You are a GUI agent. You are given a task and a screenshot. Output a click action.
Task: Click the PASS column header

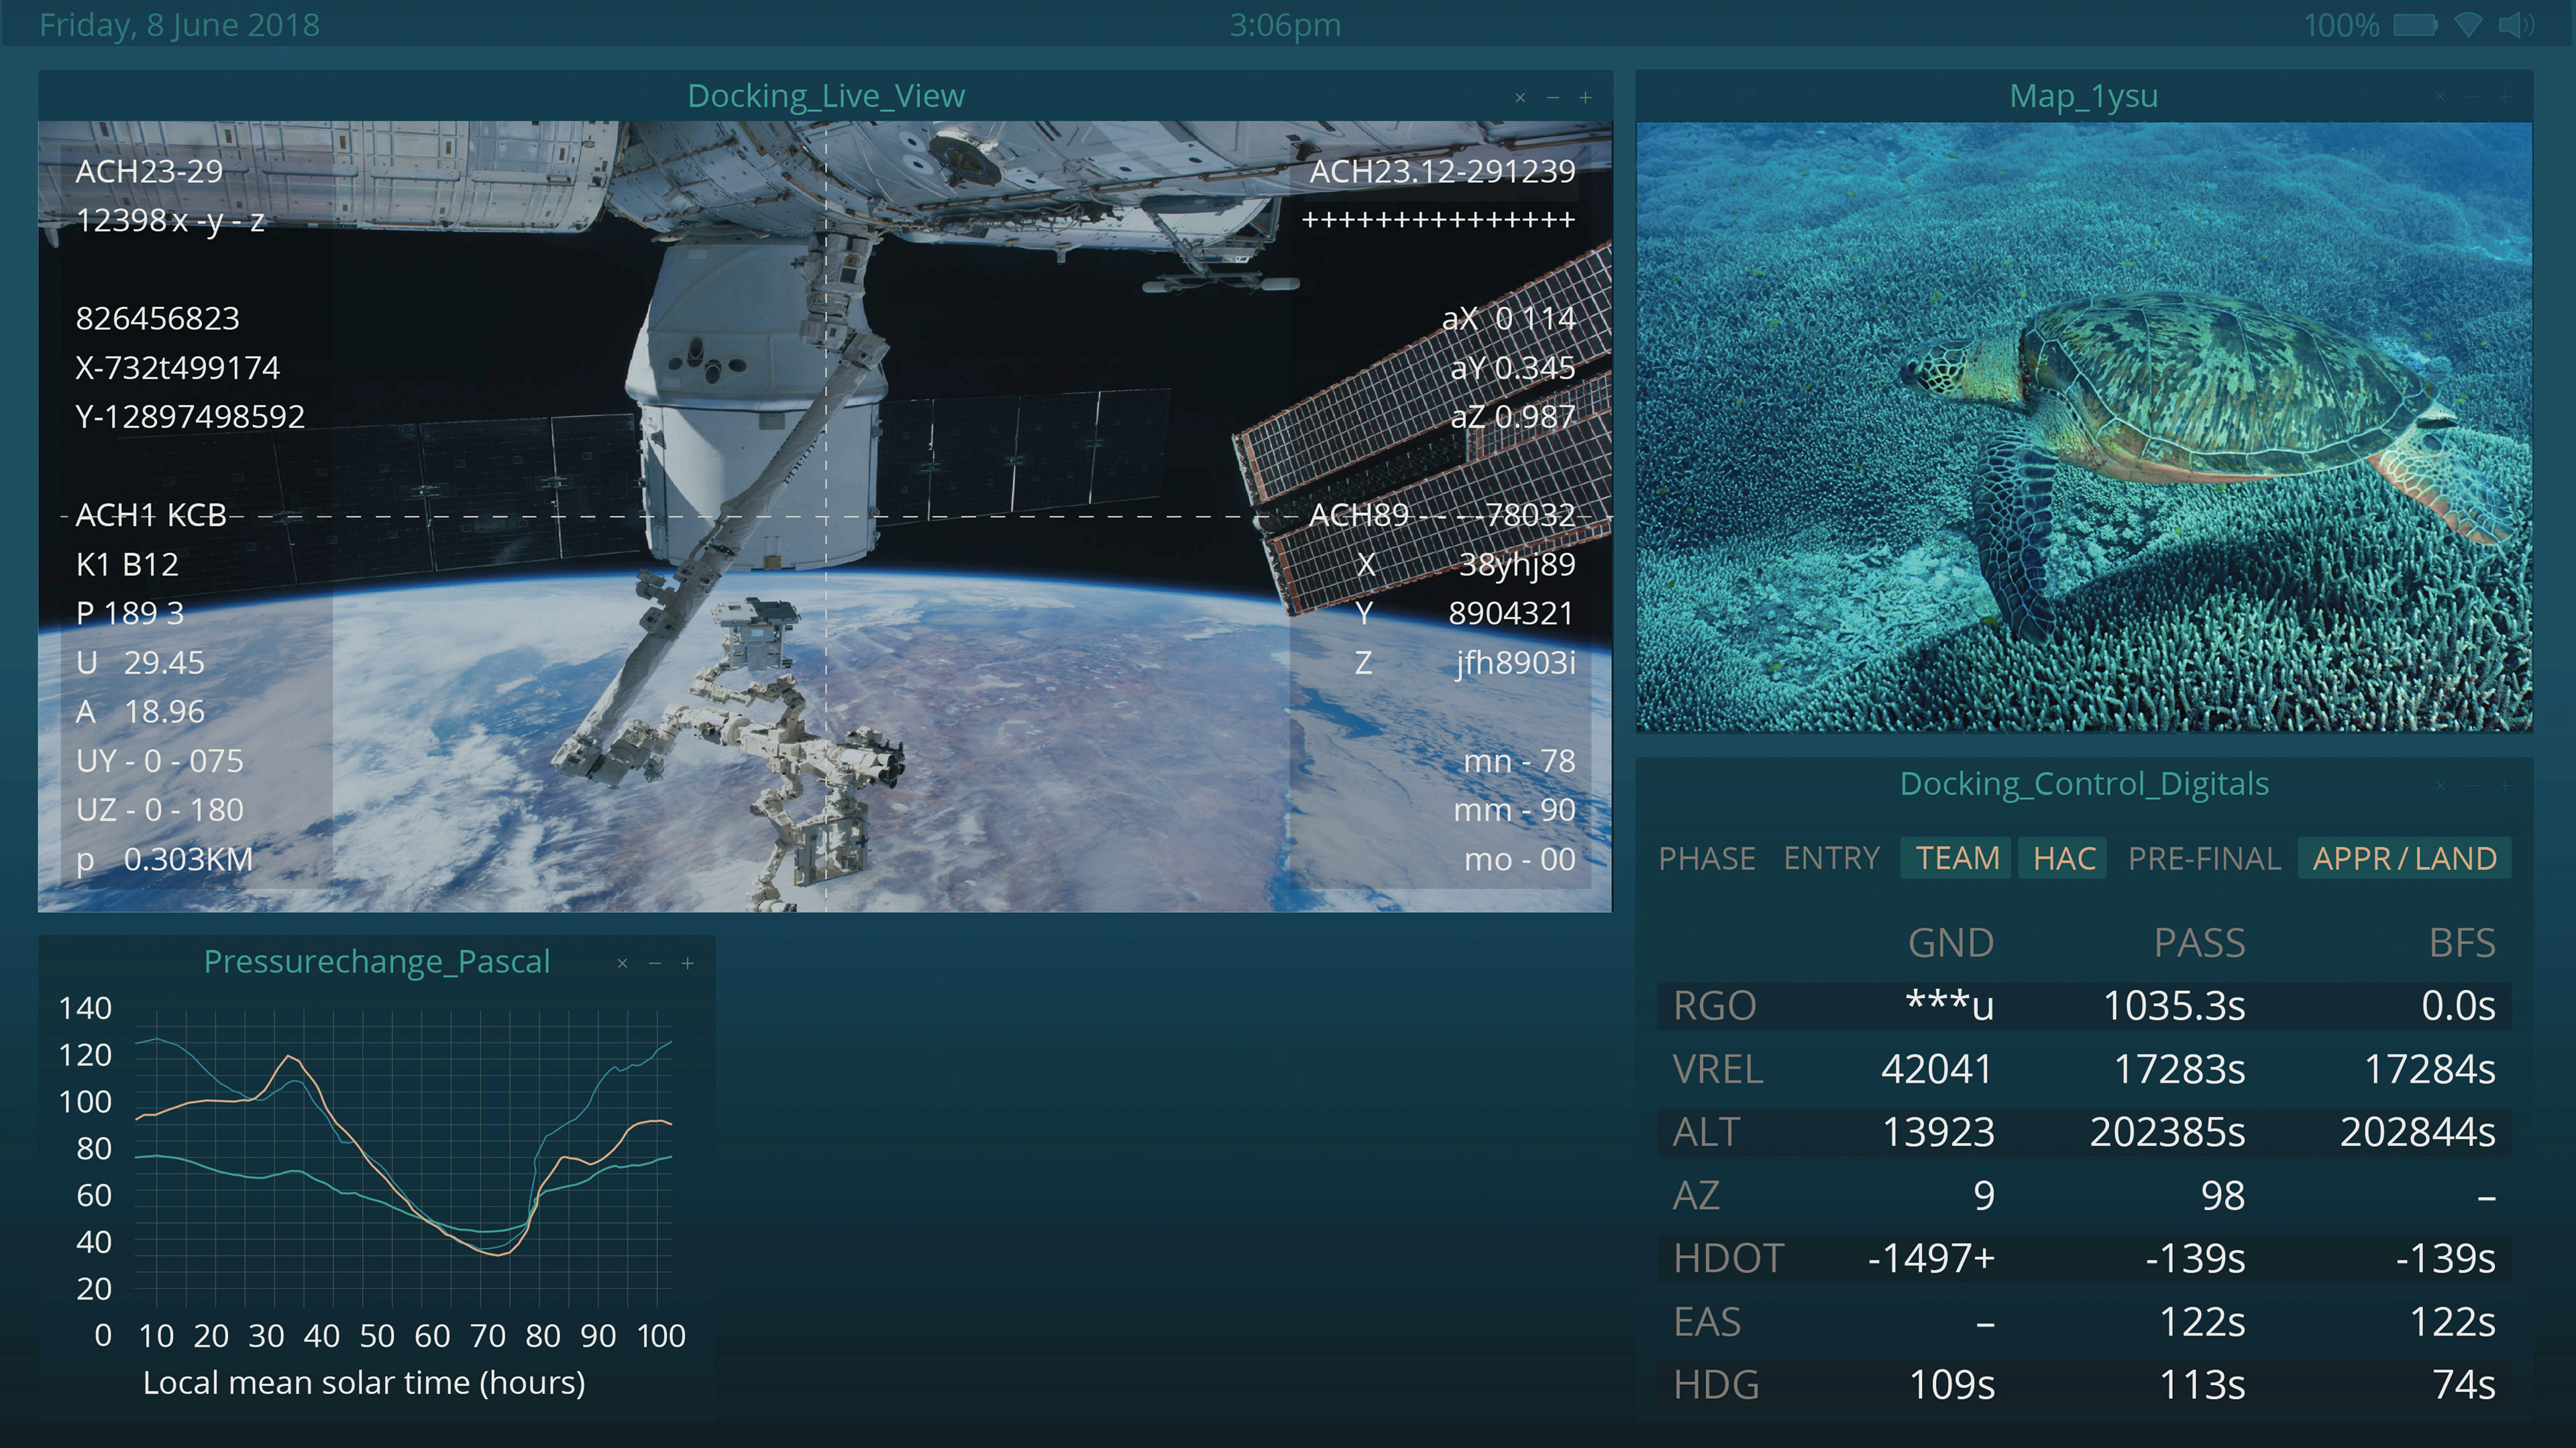coord(2199,943)
